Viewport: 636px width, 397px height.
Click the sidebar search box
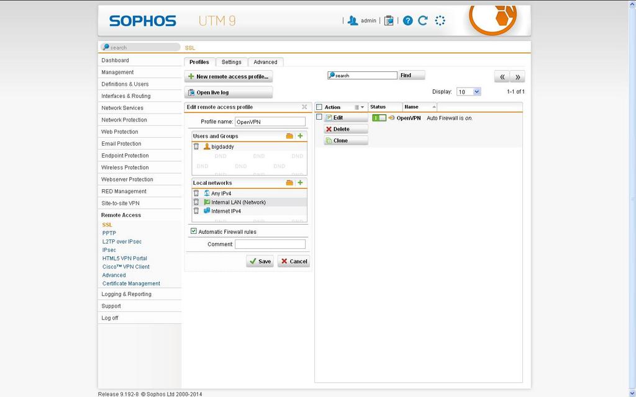click(x=140, y=47)
